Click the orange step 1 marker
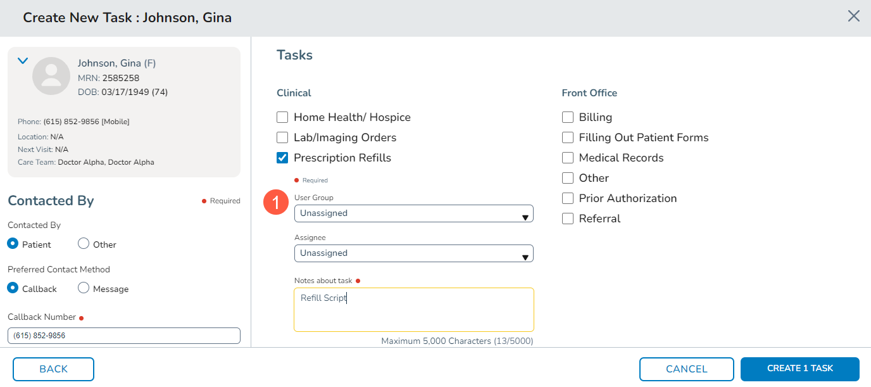 [276, 203]
